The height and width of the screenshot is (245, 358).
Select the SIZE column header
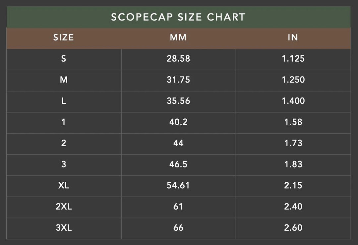[64, 37]
